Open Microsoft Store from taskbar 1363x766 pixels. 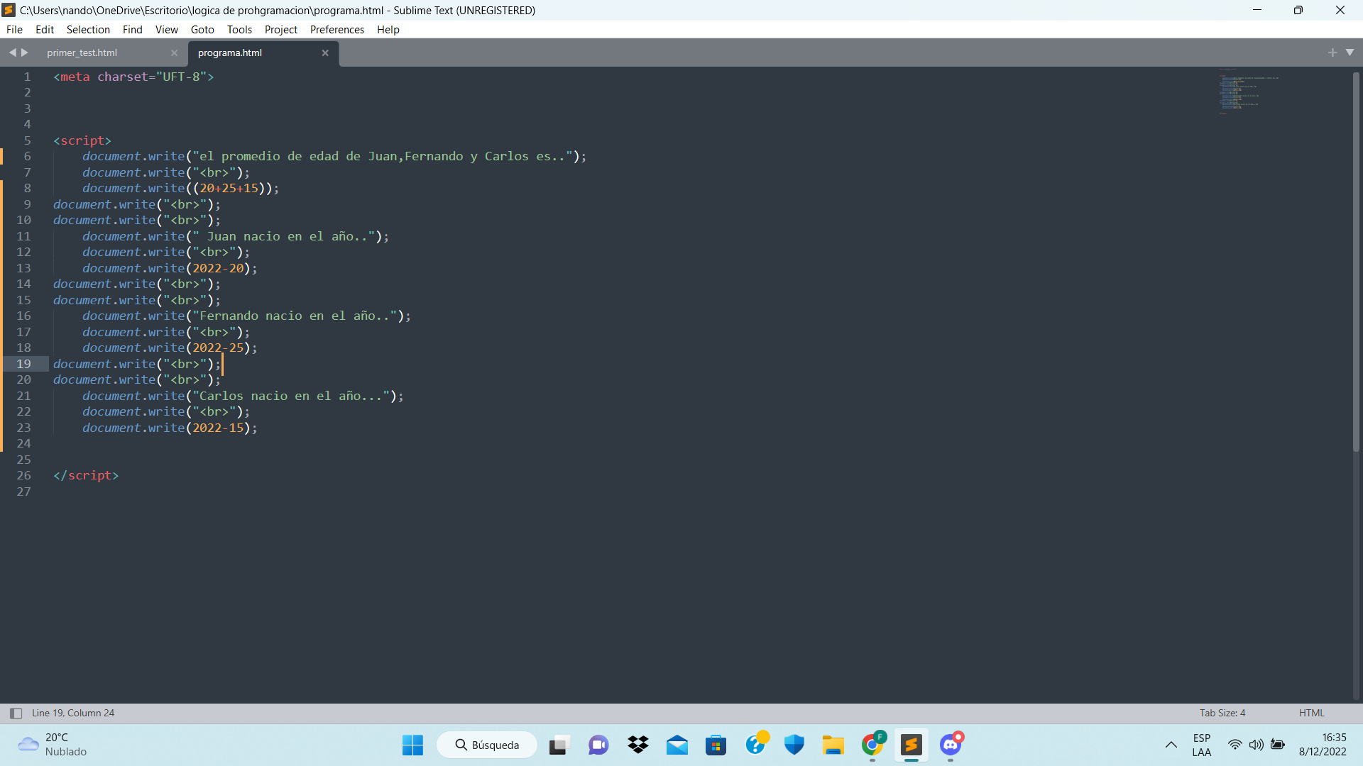[x=716, y=745]
